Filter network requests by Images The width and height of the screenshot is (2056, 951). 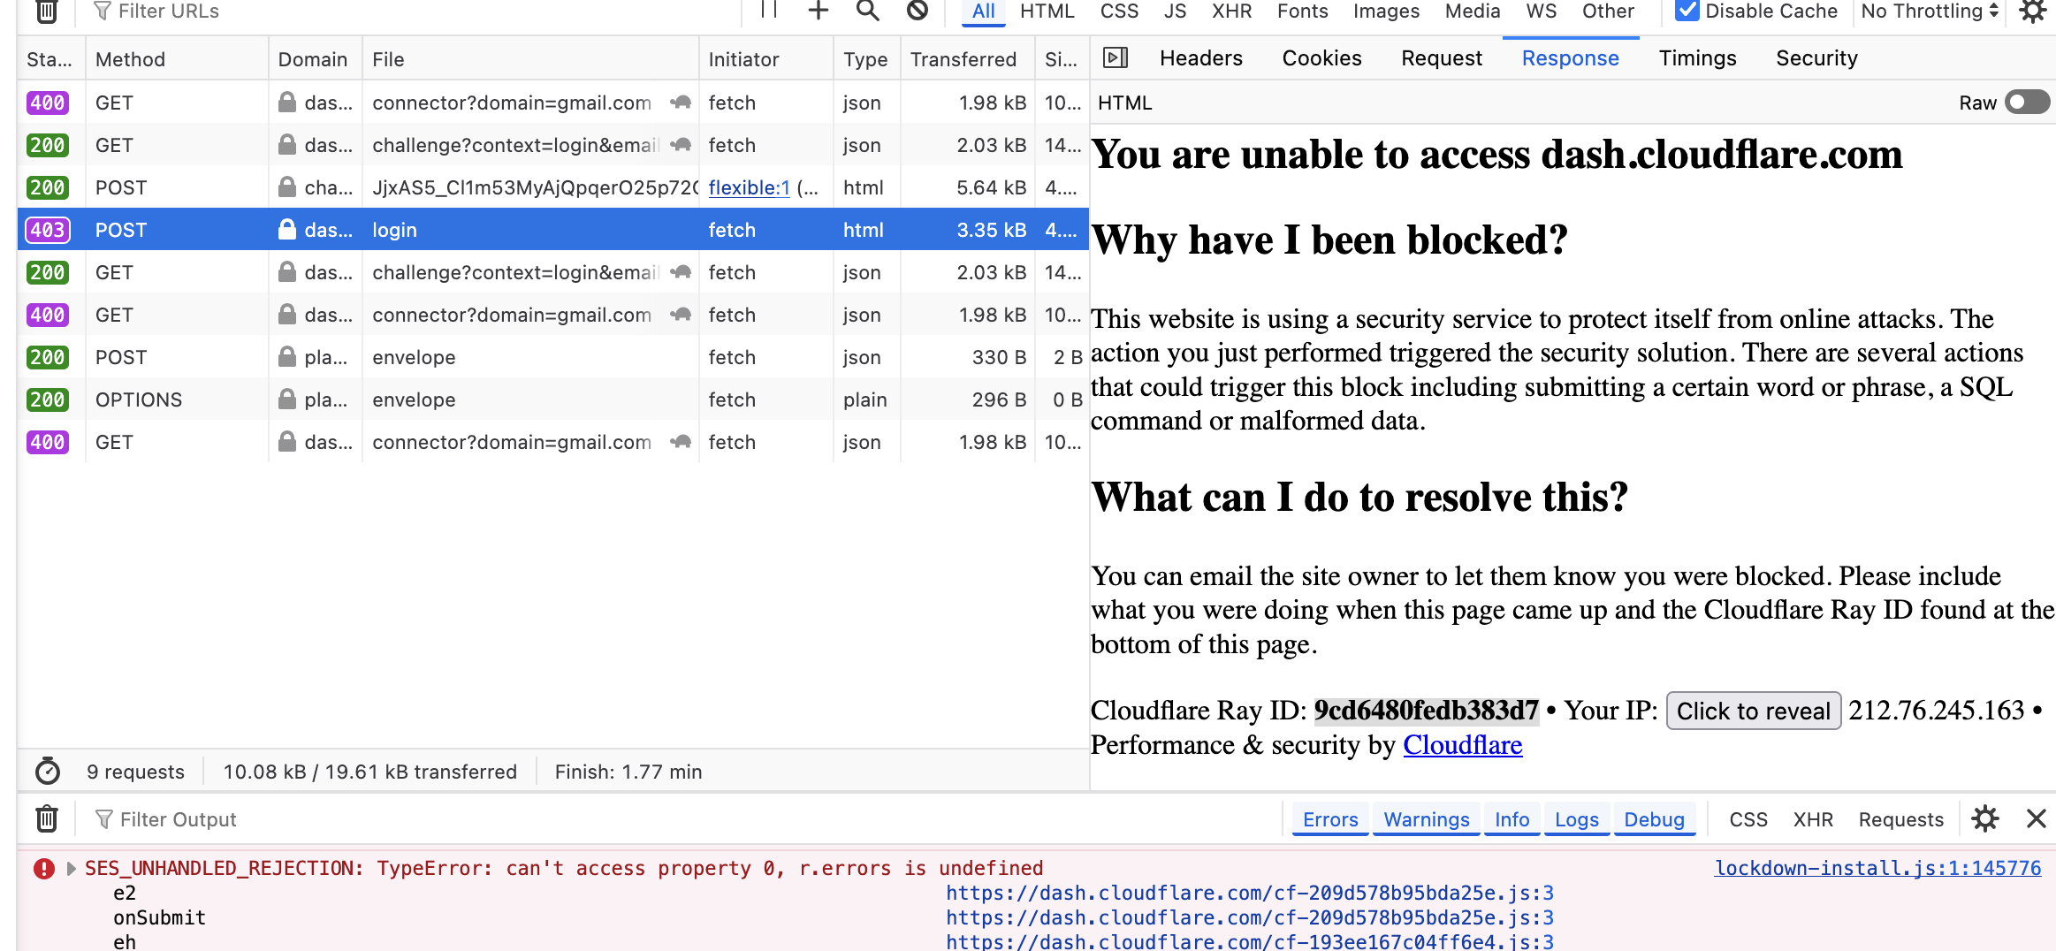[x=1386, y=11]
